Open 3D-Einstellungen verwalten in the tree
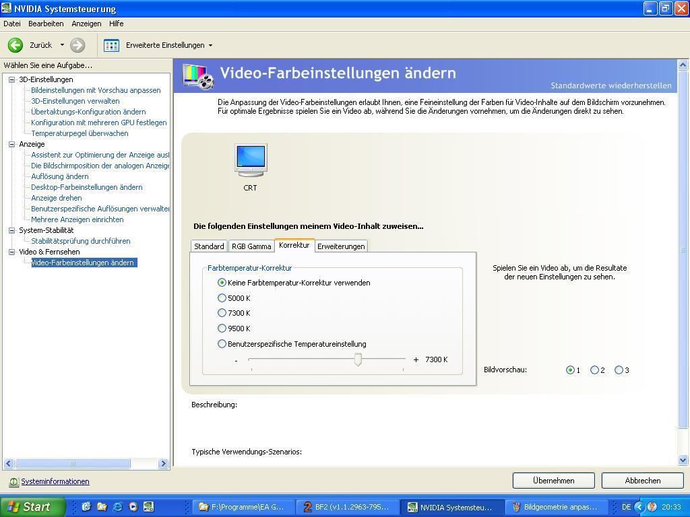 coord(75,101)
